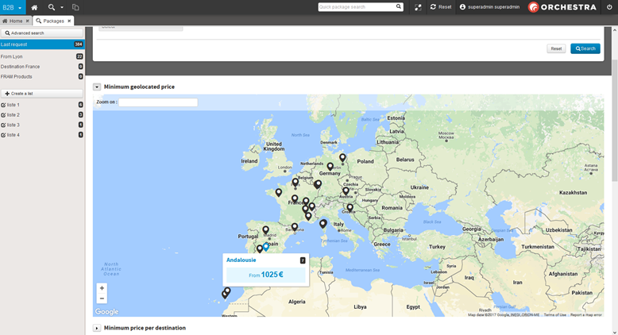Expand the Minimum price per destination section
This screenshot has height=335, width=618.
(97, 328)
